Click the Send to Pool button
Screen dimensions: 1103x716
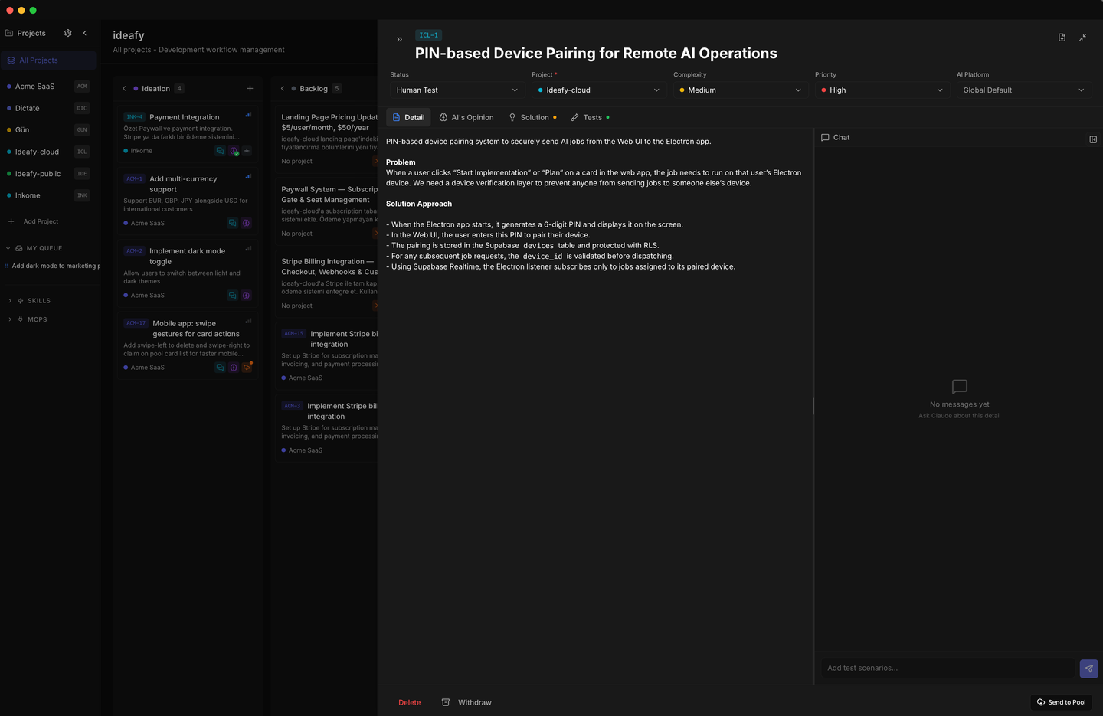coord(1061,702)
